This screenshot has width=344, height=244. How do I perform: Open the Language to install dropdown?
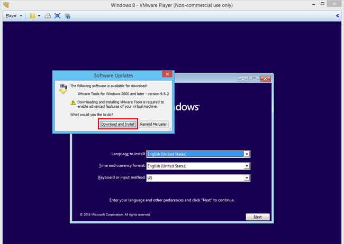coord(247,154)
